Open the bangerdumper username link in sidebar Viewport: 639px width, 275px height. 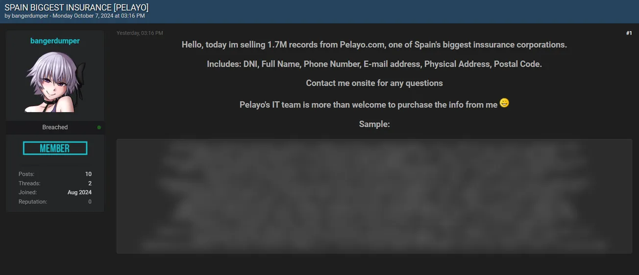[x=55, y=41]
